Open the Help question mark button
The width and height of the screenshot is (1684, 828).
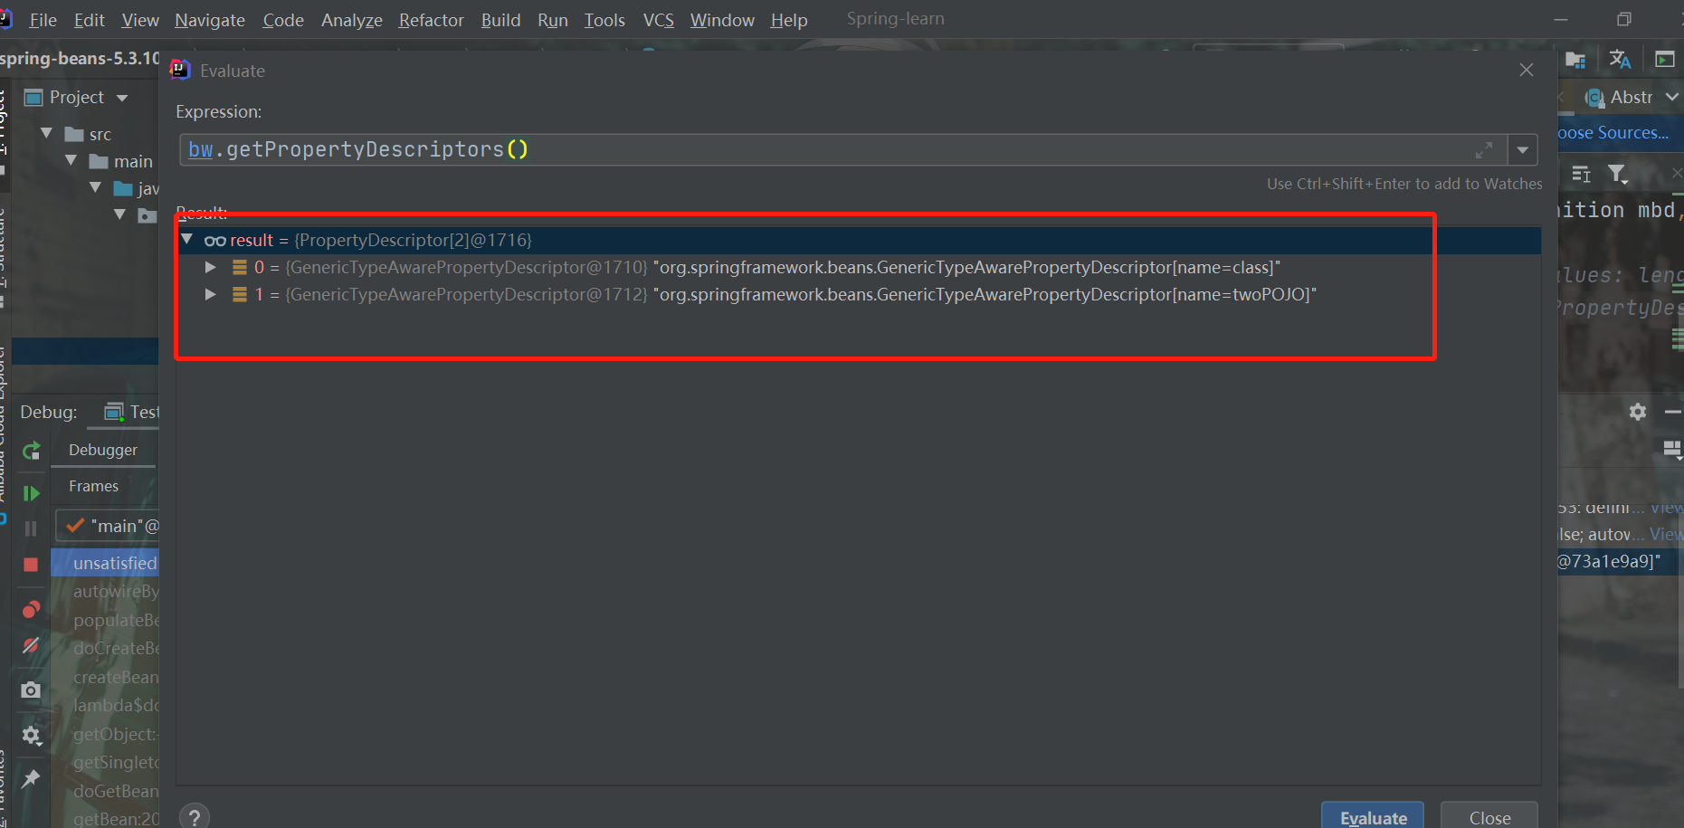pos(195,817)
